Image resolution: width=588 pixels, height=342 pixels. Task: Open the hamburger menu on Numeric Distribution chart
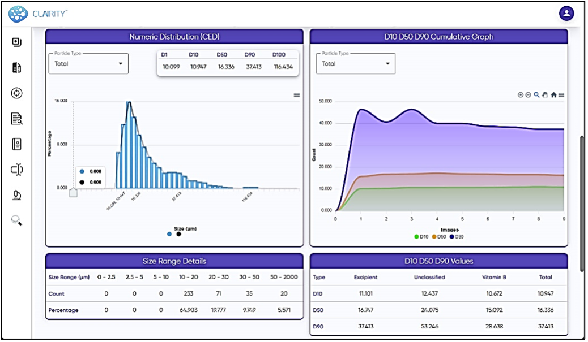[296, 95]
